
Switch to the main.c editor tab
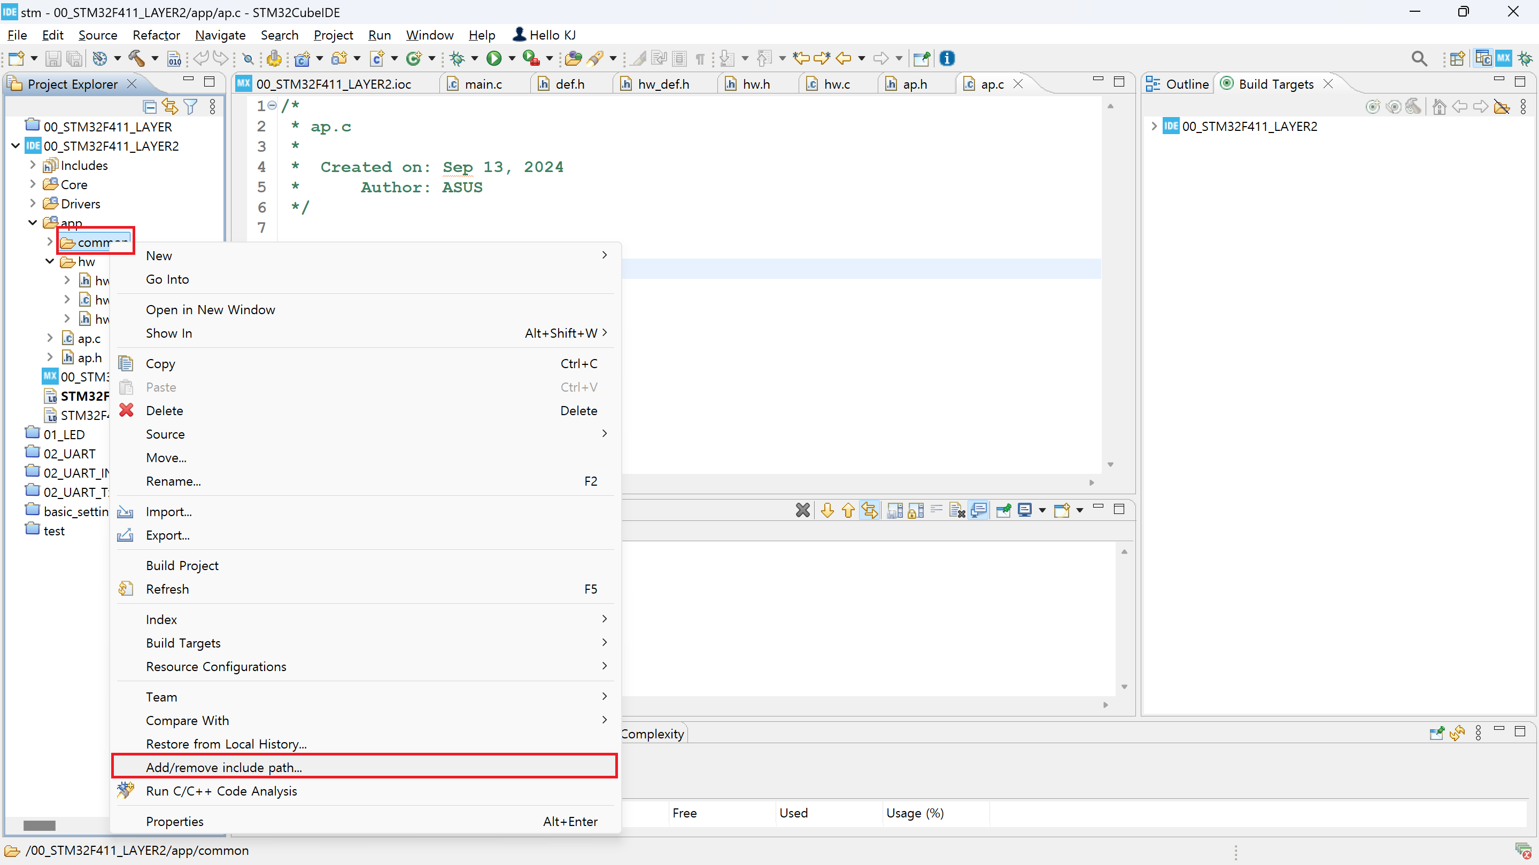click(483, 84)
